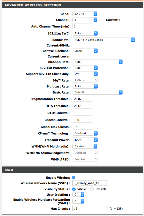Lower the Transmit Power percentage
This screenshot has height=216, width=144.
pyautogui.click(x=85, y=140)
